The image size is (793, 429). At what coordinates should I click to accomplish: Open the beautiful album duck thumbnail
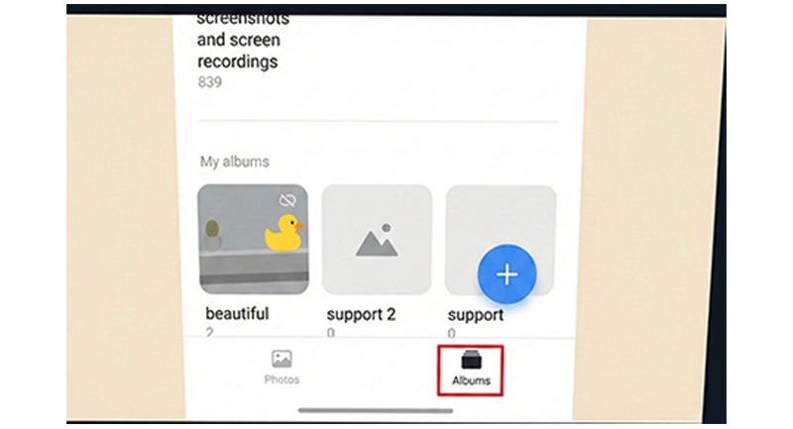[253, 239]
